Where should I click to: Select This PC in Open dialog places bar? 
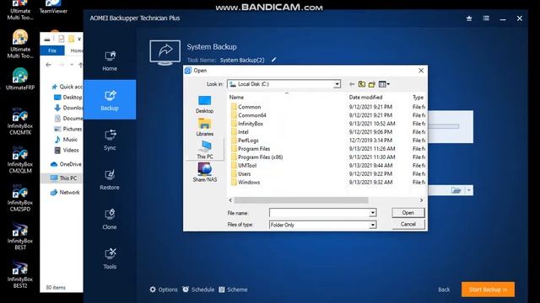204,150
